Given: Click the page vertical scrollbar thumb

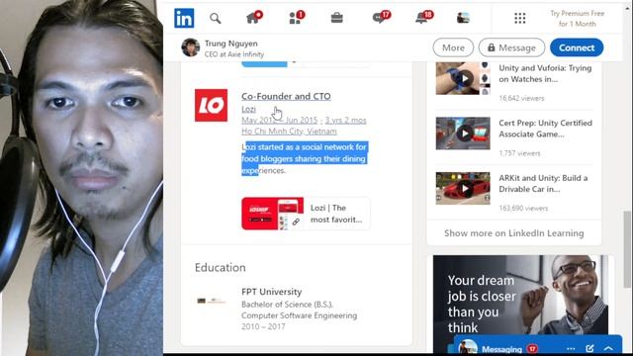Looking at the screenshot, I should pyautogui.click(x=627, y=249).
